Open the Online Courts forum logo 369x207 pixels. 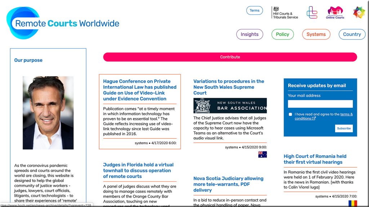335,13
